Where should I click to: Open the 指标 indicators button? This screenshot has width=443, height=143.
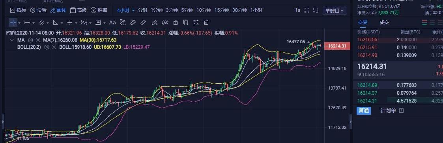coord(18,11)
